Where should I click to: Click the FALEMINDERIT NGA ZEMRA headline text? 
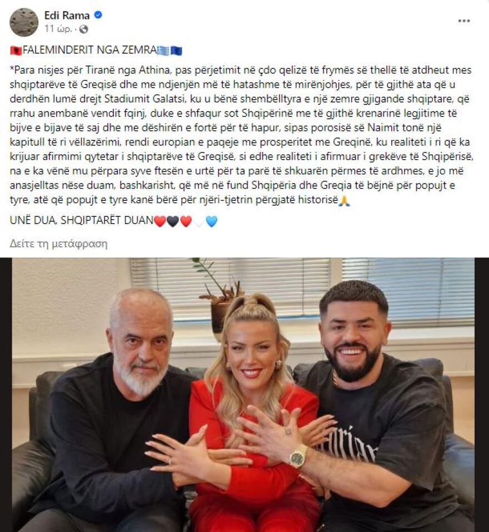pos(89,50)
